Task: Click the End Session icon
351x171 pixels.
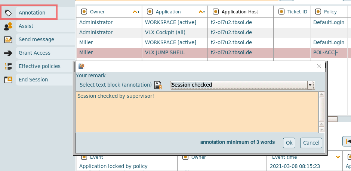Action: pyautogui.click(x=8, y=80)
